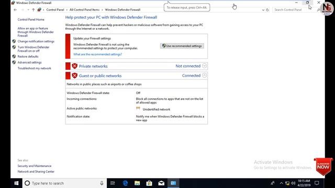Click the red shield beside Guest or public networks
Screen dimensions: 335x188
tap(74, 76)
